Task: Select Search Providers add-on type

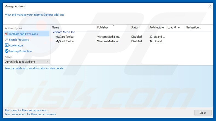Action: (19, 40)
